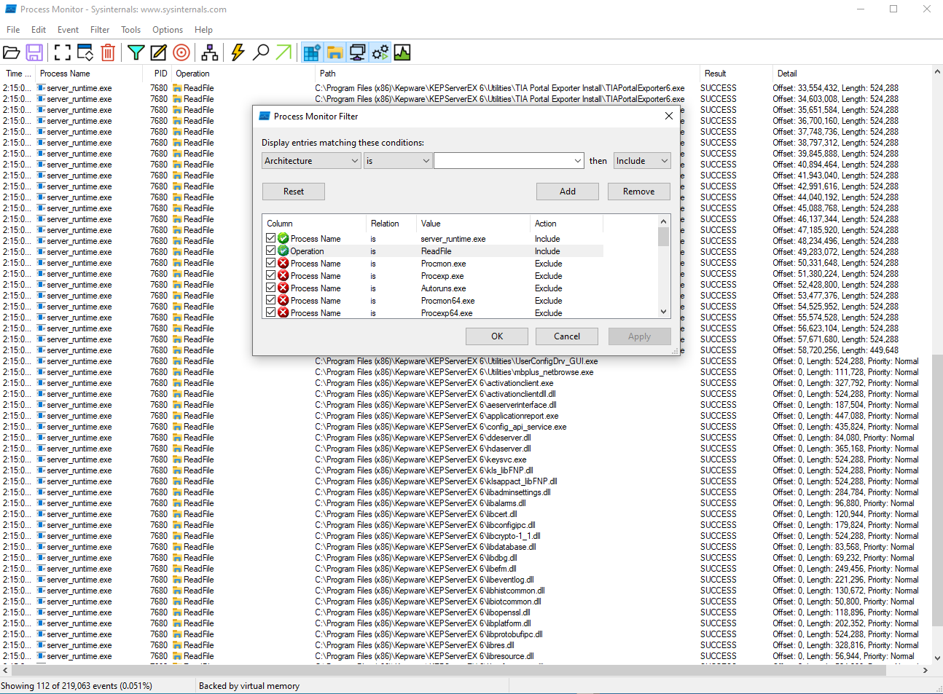Open the 'is' relation dropdown
This screenshot has height=694, width=943.
[x=397, y=161]
